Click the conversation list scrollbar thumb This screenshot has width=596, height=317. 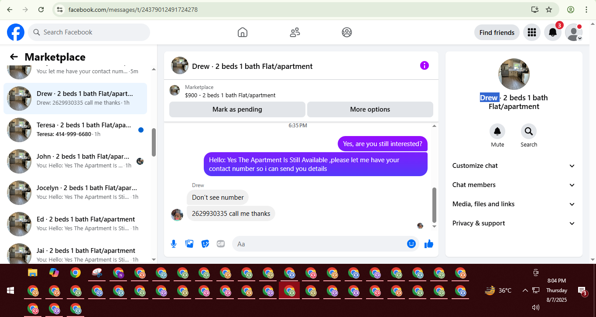click(x=154, y=142)
